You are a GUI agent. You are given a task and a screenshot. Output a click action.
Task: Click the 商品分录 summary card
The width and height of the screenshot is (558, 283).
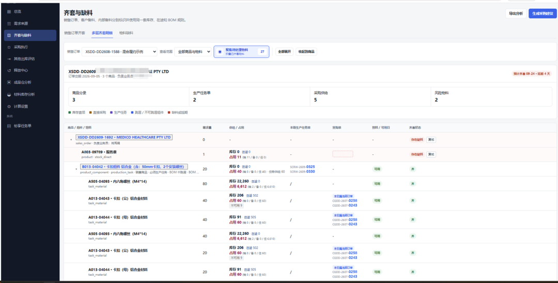point(129,97)
